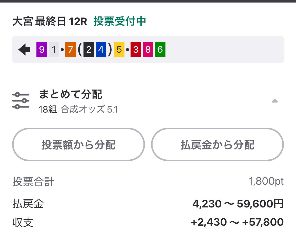The width and height of the screenshot is (296, 233).
Task: Toggle the red number 3 chip
Action: [136, 50]
